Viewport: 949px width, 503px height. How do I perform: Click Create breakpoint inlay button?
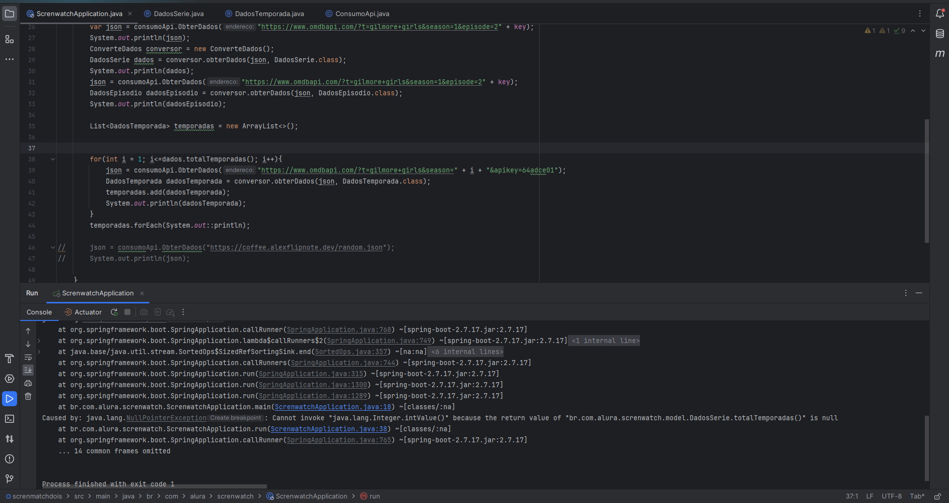[x=235, y=418]
